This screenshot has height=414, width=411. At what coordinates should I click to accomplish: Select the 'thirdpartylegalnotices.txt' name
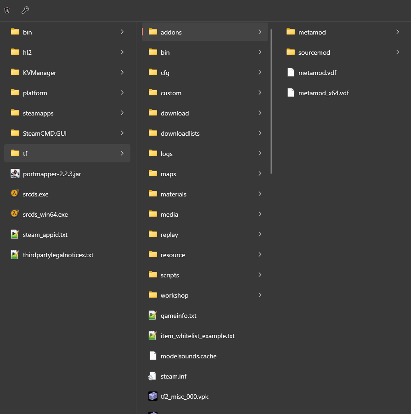click(x=58, y=255)
